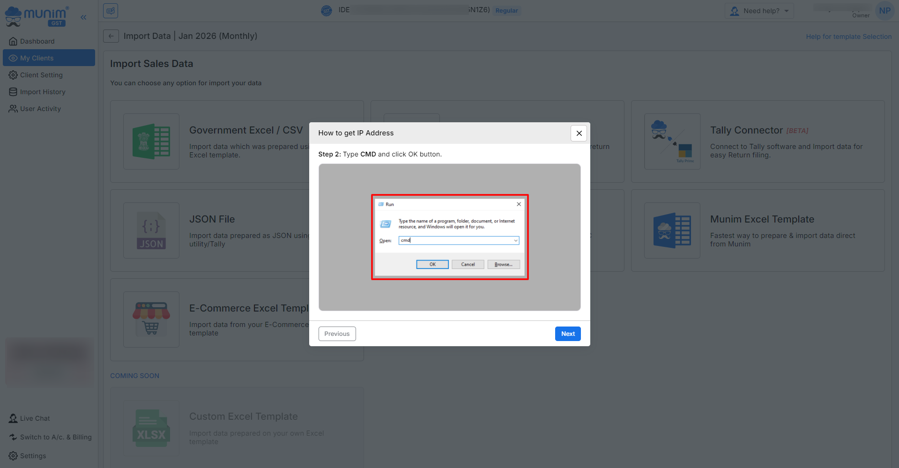Choose the Munim Excel Template icon
Viewport: 899px width, 468px height.
(672, 230)
